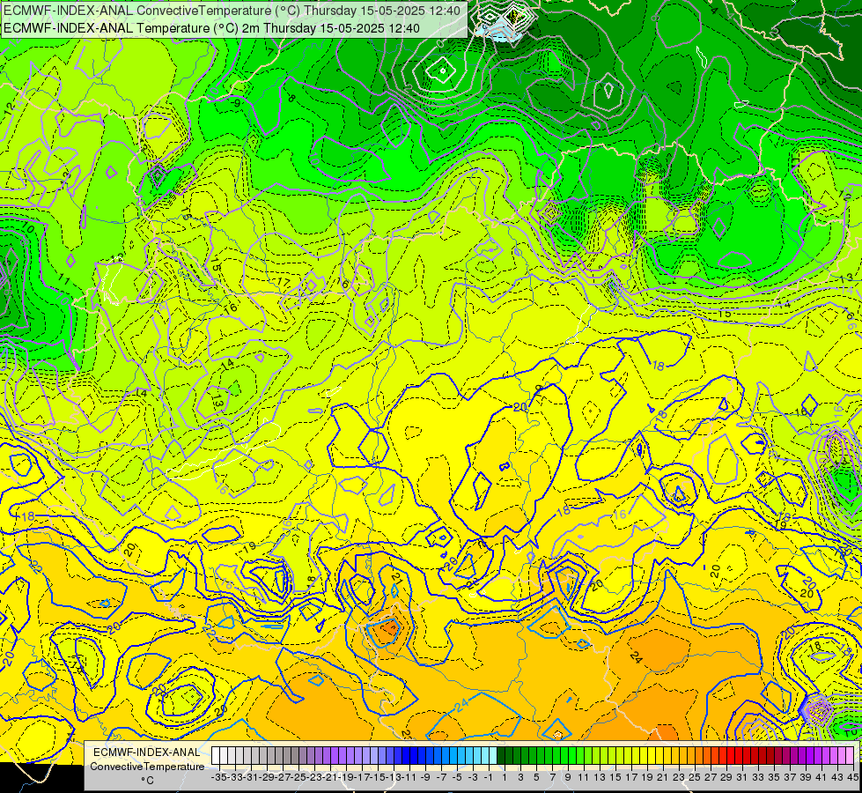The image size is (862, 793).
Task: Select the legend color swatch above 31
Action: 740,755
